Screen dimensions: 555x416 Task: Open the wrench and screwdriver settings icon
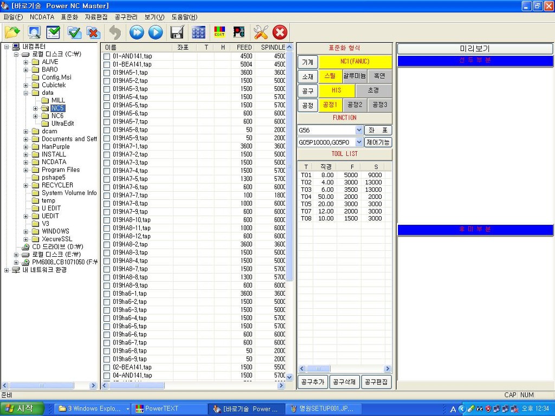(x=261, y=32)
